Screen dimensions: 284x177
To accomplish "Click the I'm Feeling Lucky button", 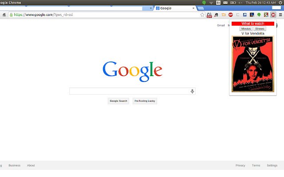I will pos(145,101).
